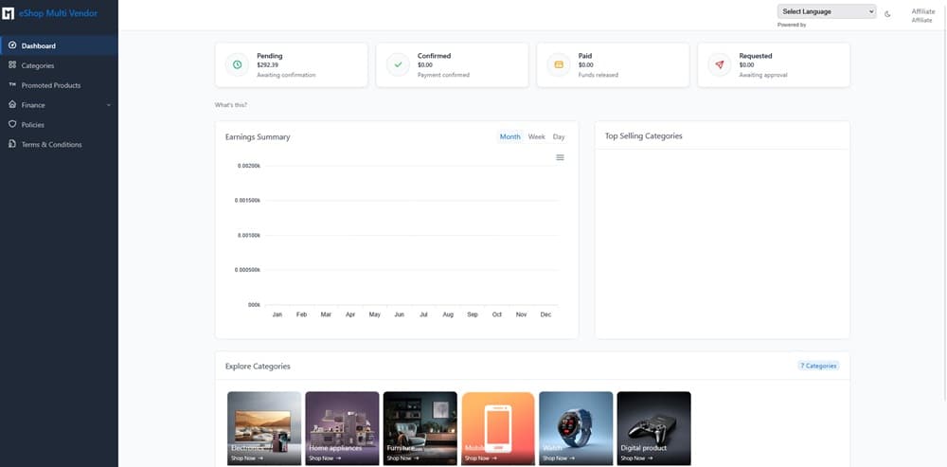This screenshot has width=947, height=467.
Task: Click the "What's this?" link
Action: [231, 104]
